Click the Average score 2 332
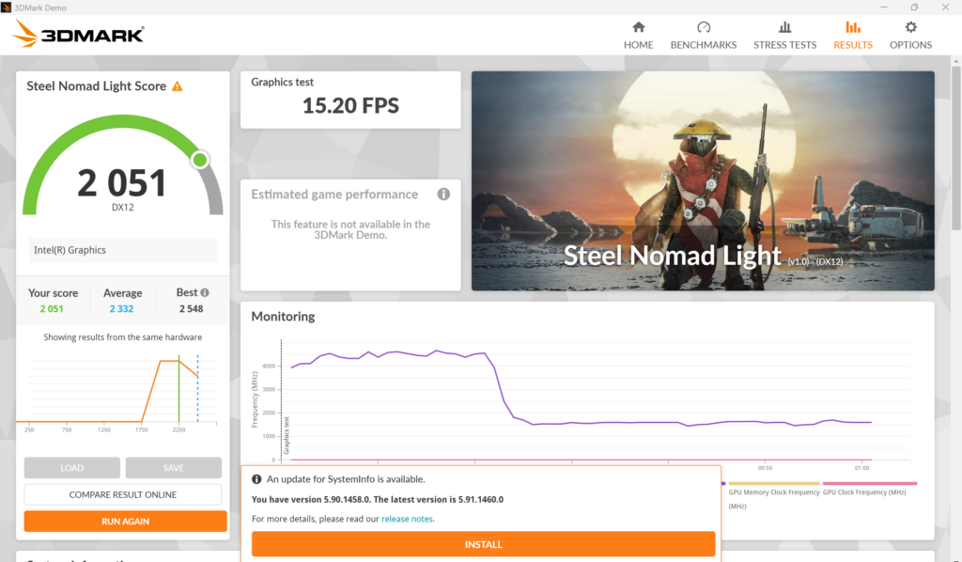Image resolution: width=962 pixels, height=562 pixels. (121, 308)
